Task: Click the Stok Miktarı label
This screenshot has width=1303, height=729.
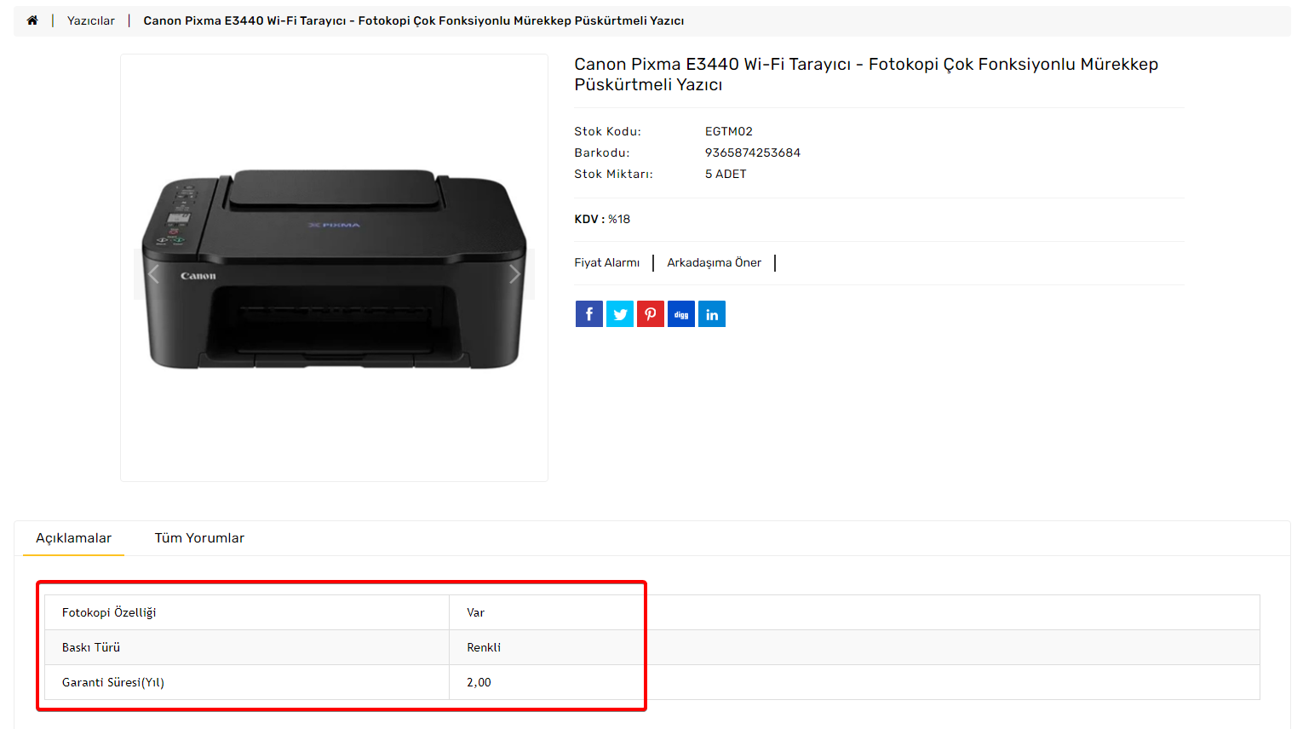Action: [613, 174]
